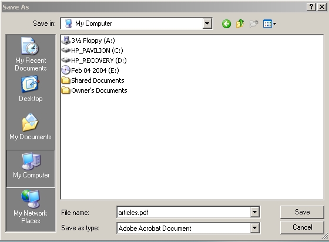Image resolution: width=329 pixels, height=242 pixels.
Task: Select Owner's Documents folder
Action: pyautogui.click(x=94, y=90)
